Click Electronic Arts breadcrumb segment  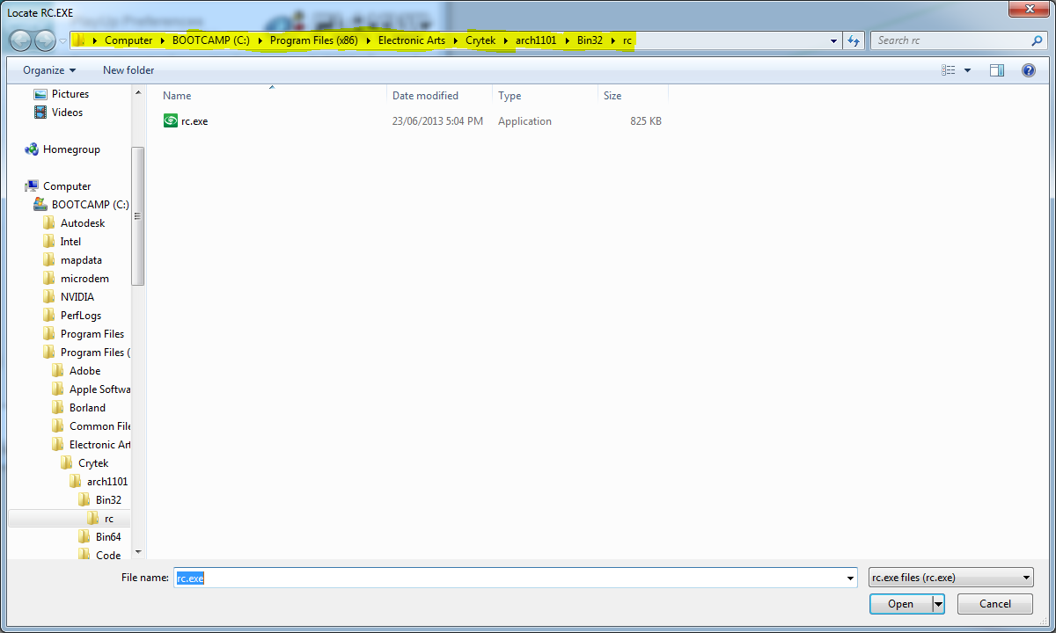(412, 40)
